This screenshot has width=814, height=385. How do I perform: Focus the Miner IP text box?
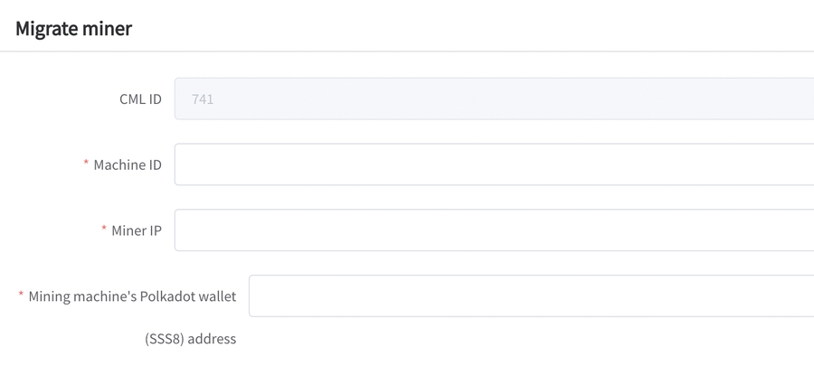coord(494,230)
